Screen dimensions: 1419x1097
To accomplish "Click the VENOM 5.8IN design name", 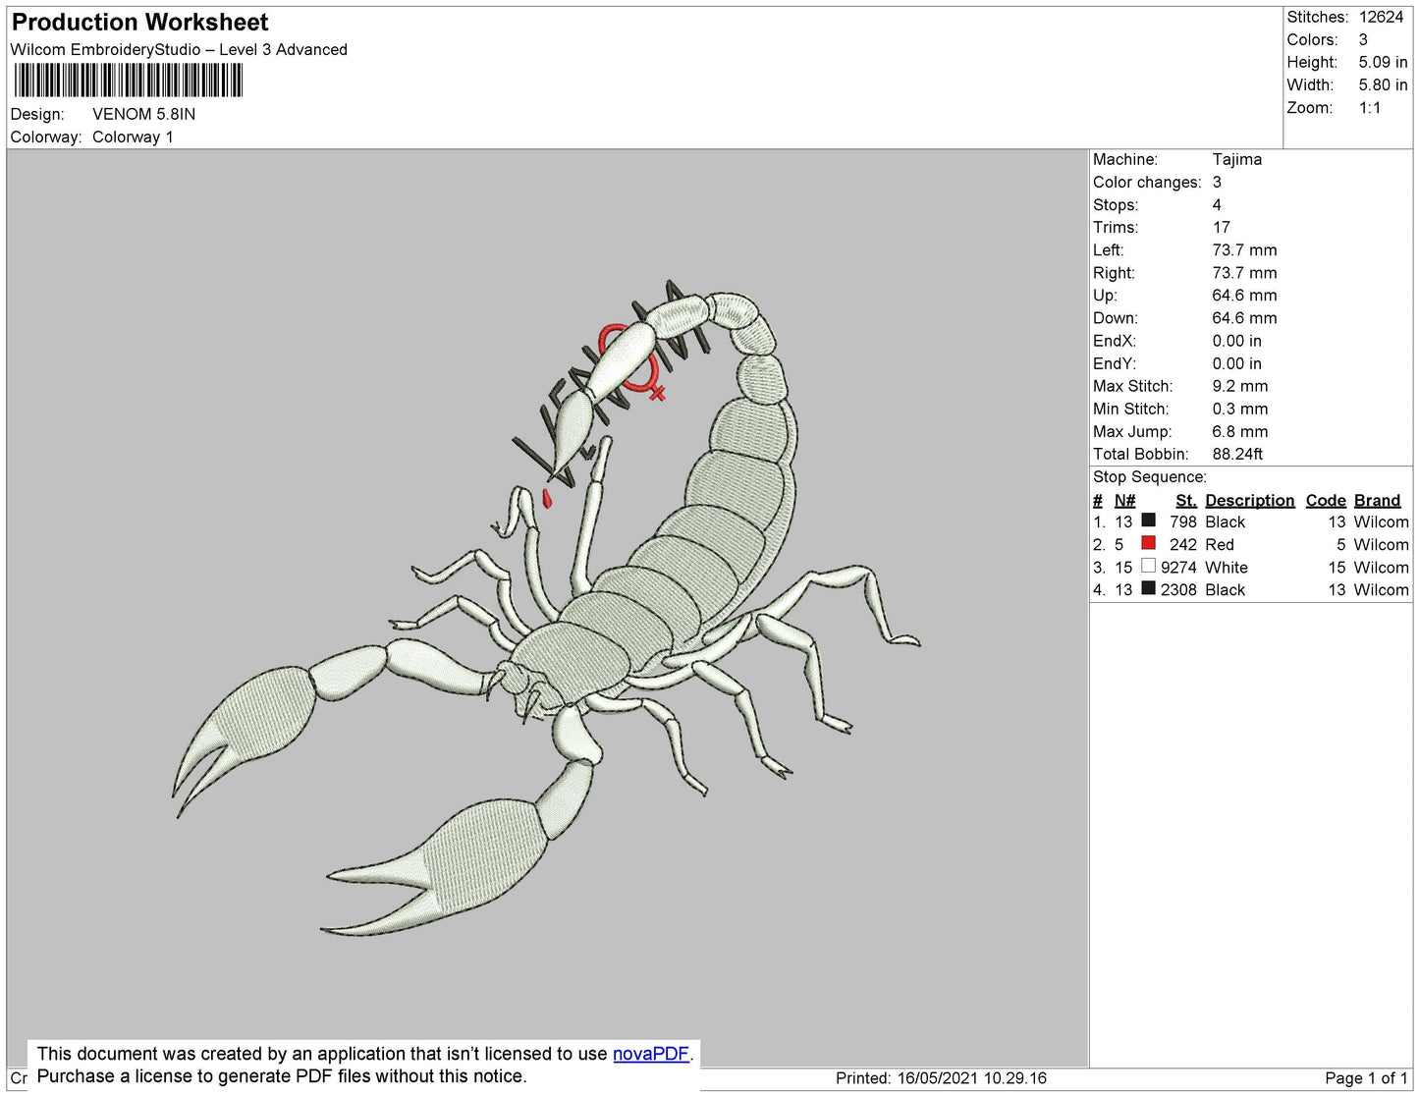I will (x=143, y=114).
